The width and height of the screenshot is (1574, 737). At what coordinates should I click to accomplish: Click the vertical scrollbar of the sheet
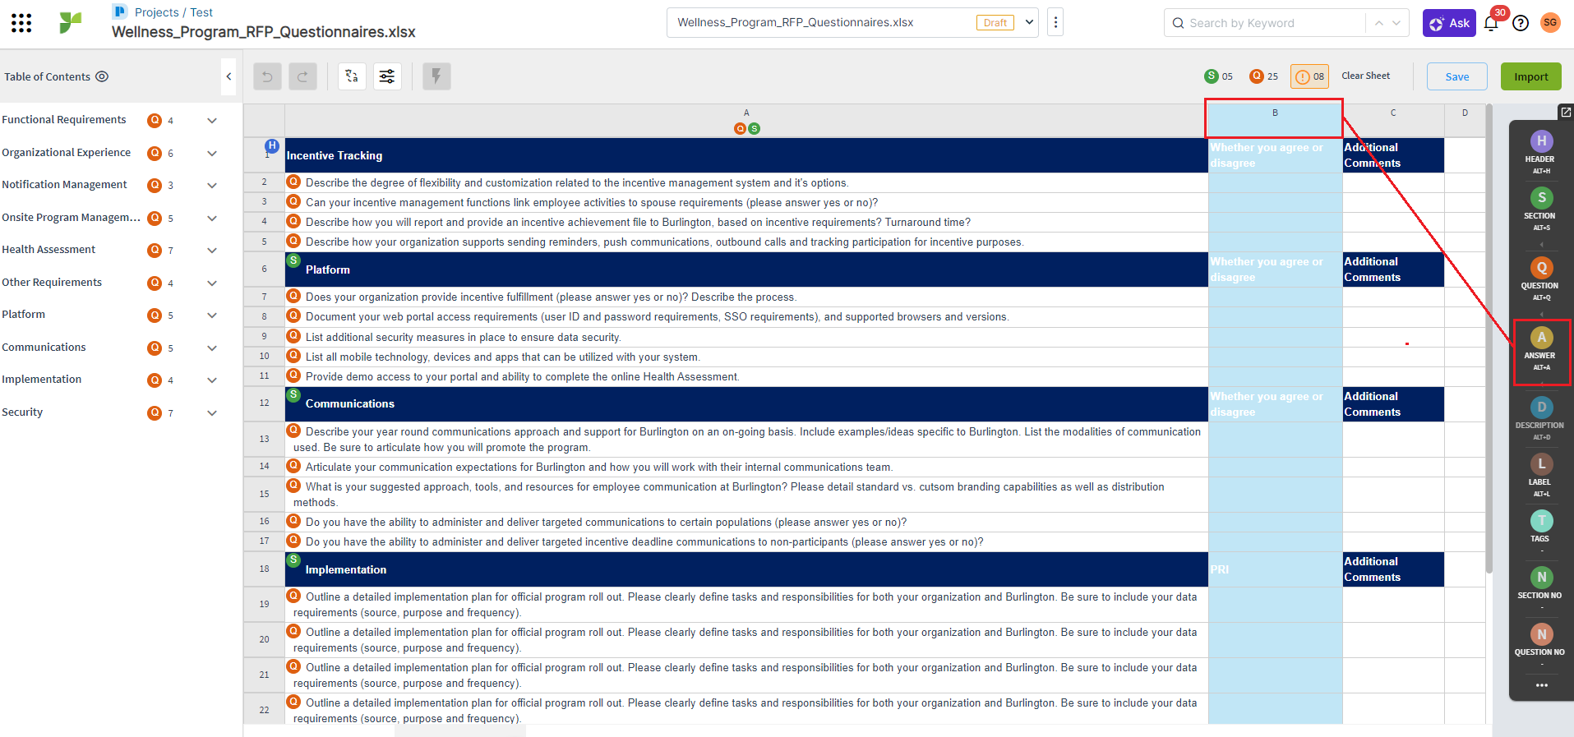1489,337
